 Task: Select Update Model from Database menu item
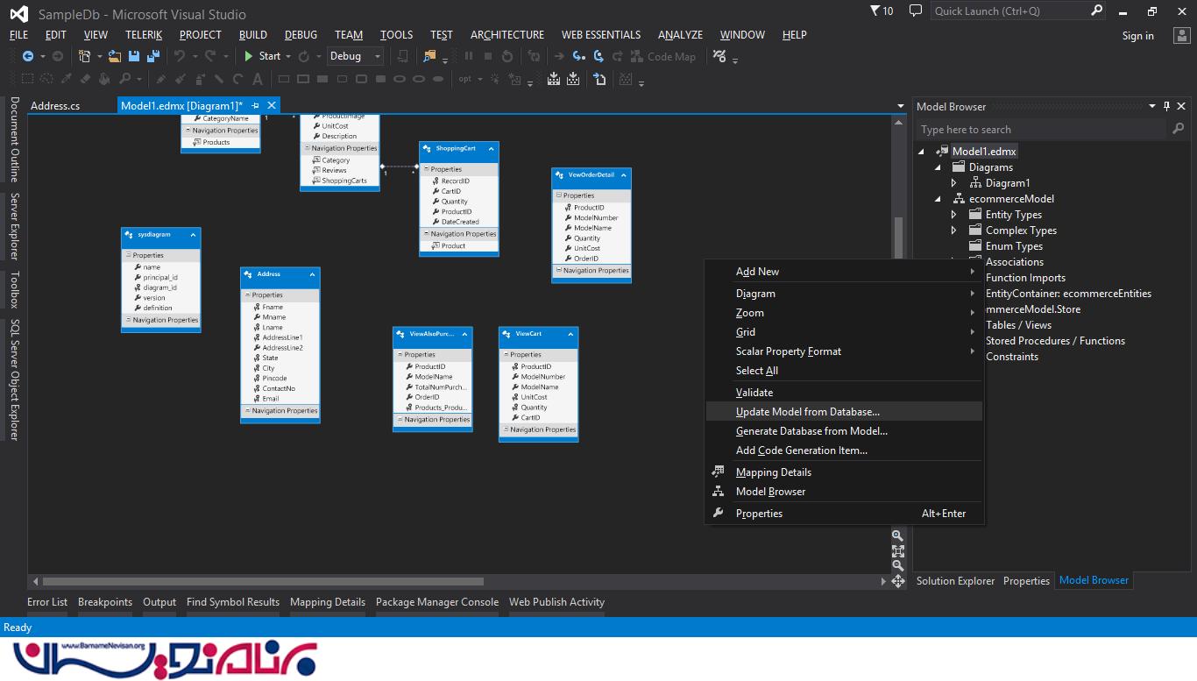coord(807,412)
